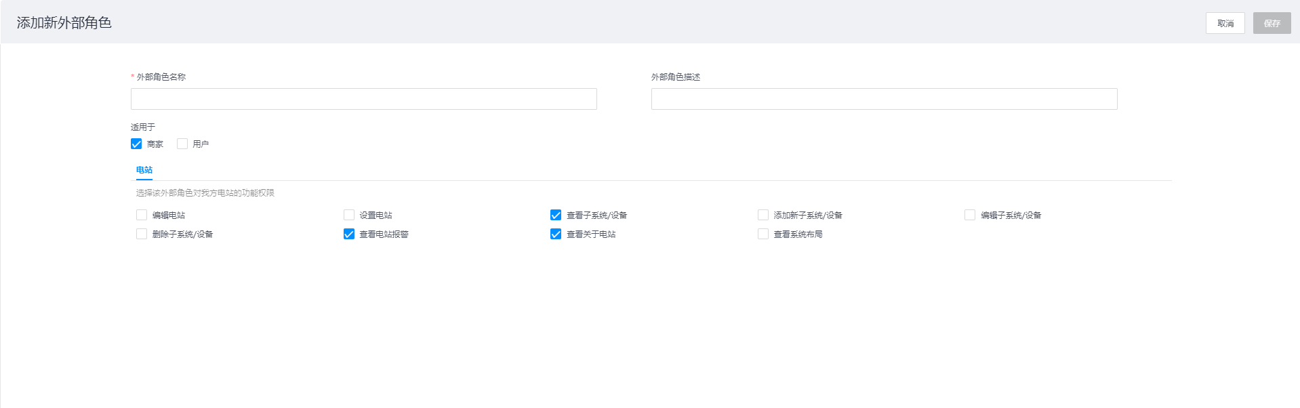The height and width of the screenshot is (408, 1300).
Task: Click the 添加新外部角色 page title
Action: 64,22
